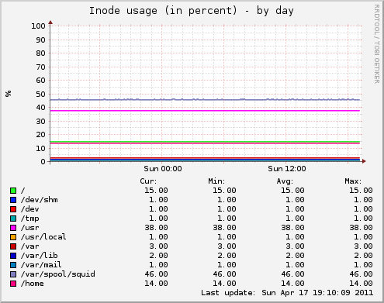Image resolution: width=384 pixels, height=303 pixels.
Task: Click the graph title 'Inode usage (in percent) - by day'
Action: (192, 11)
